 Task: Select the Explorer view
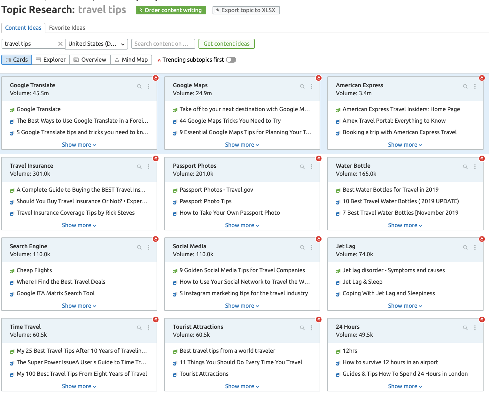point(51,60)
